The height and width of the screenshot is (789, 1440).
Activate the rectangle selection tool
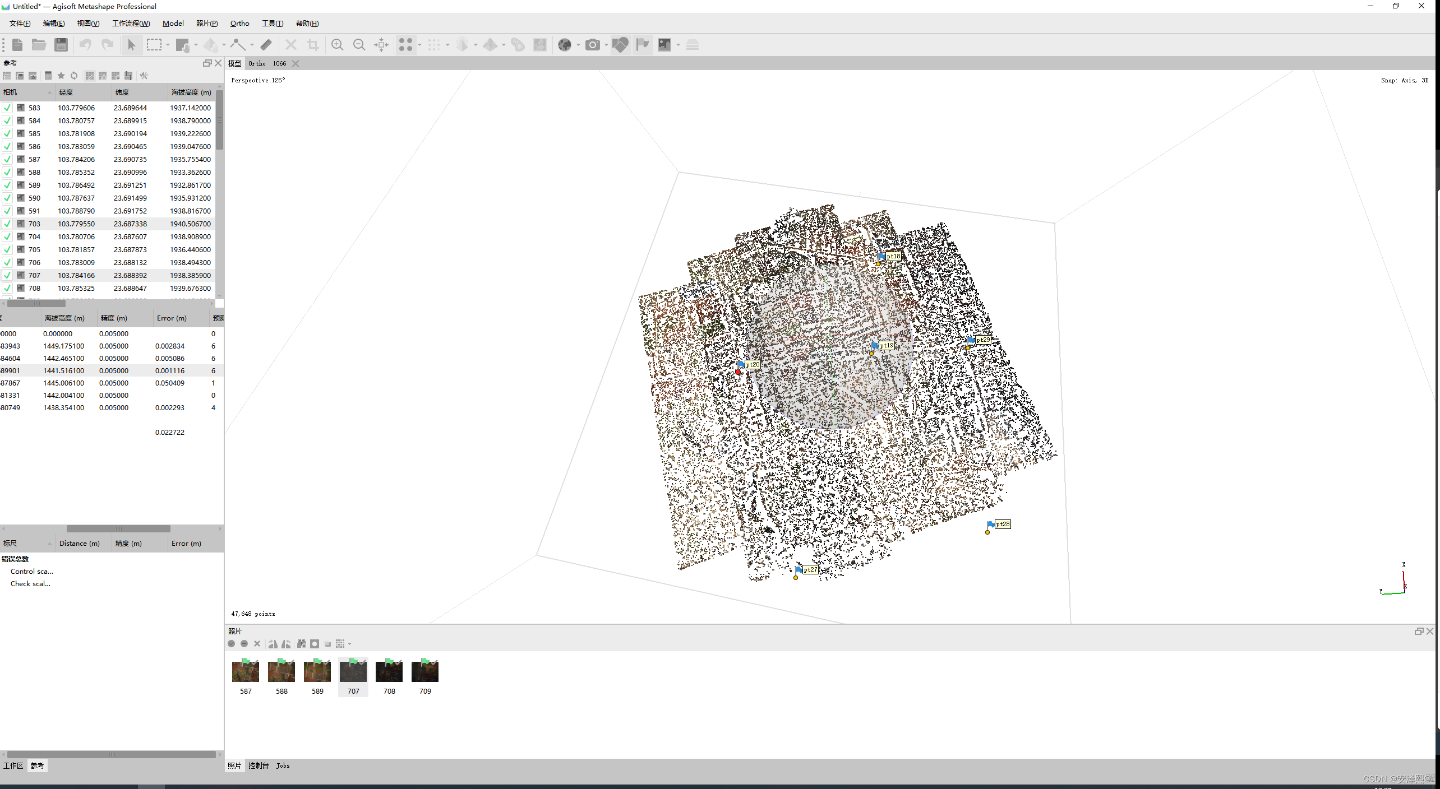[x=154, y=45]
